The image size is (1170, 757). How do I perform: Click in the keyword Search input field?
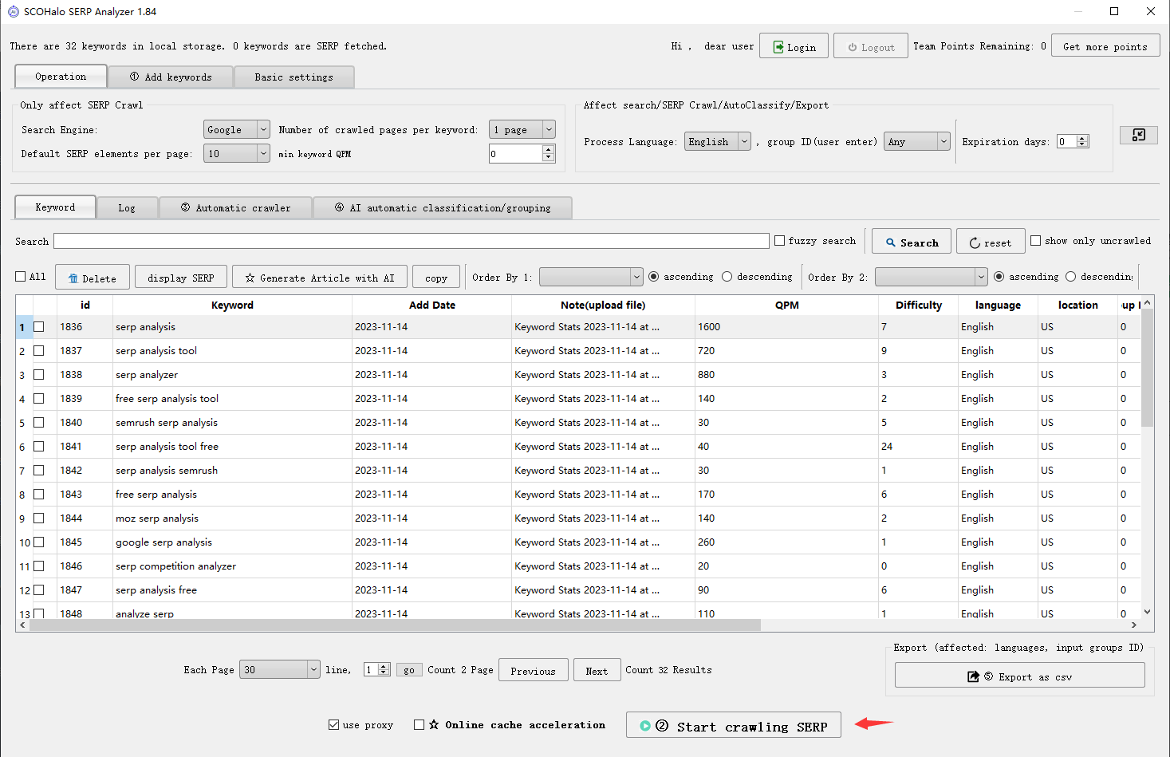click(x=412, y=241)
